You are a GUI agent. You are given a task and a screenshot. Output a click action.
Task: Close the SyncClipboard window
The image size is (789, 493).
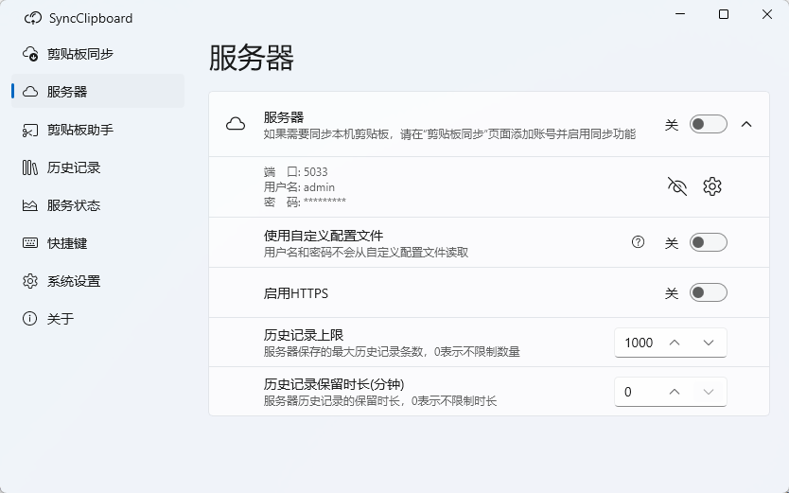coord(767,14)
